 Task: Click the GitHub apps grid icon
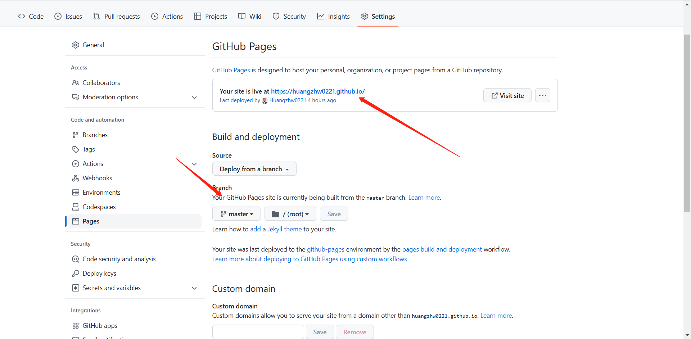pyautogui.click(x=76, y=326)
